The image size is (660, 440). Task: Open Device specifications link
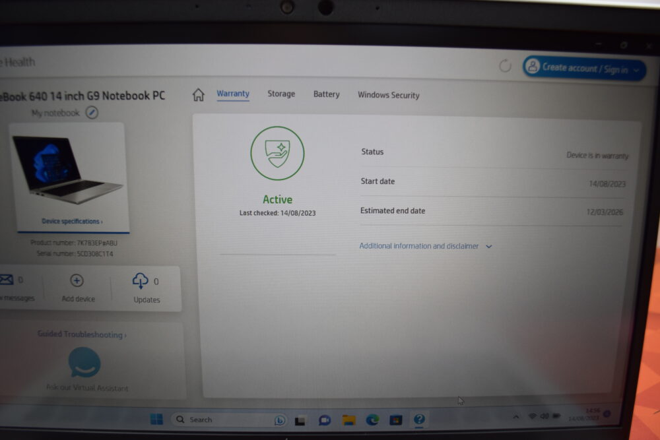tap(72, 221)
